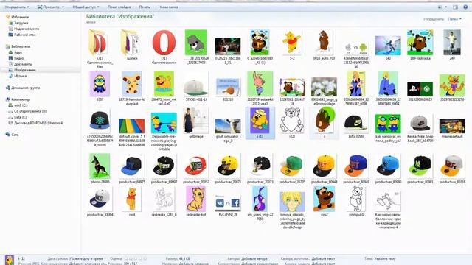Set star rating in details pane
This screenshot has width=472, height=265.
coord(136,258)
